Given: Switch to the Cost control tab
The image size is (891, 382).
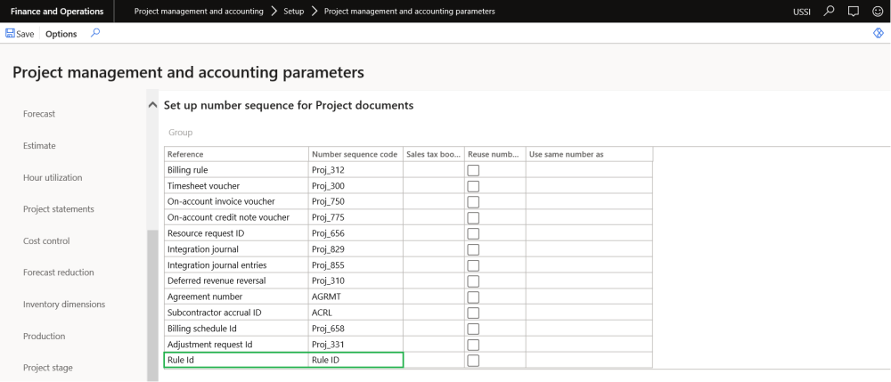Looking at the screenshot, I should (x=46, y=240).
